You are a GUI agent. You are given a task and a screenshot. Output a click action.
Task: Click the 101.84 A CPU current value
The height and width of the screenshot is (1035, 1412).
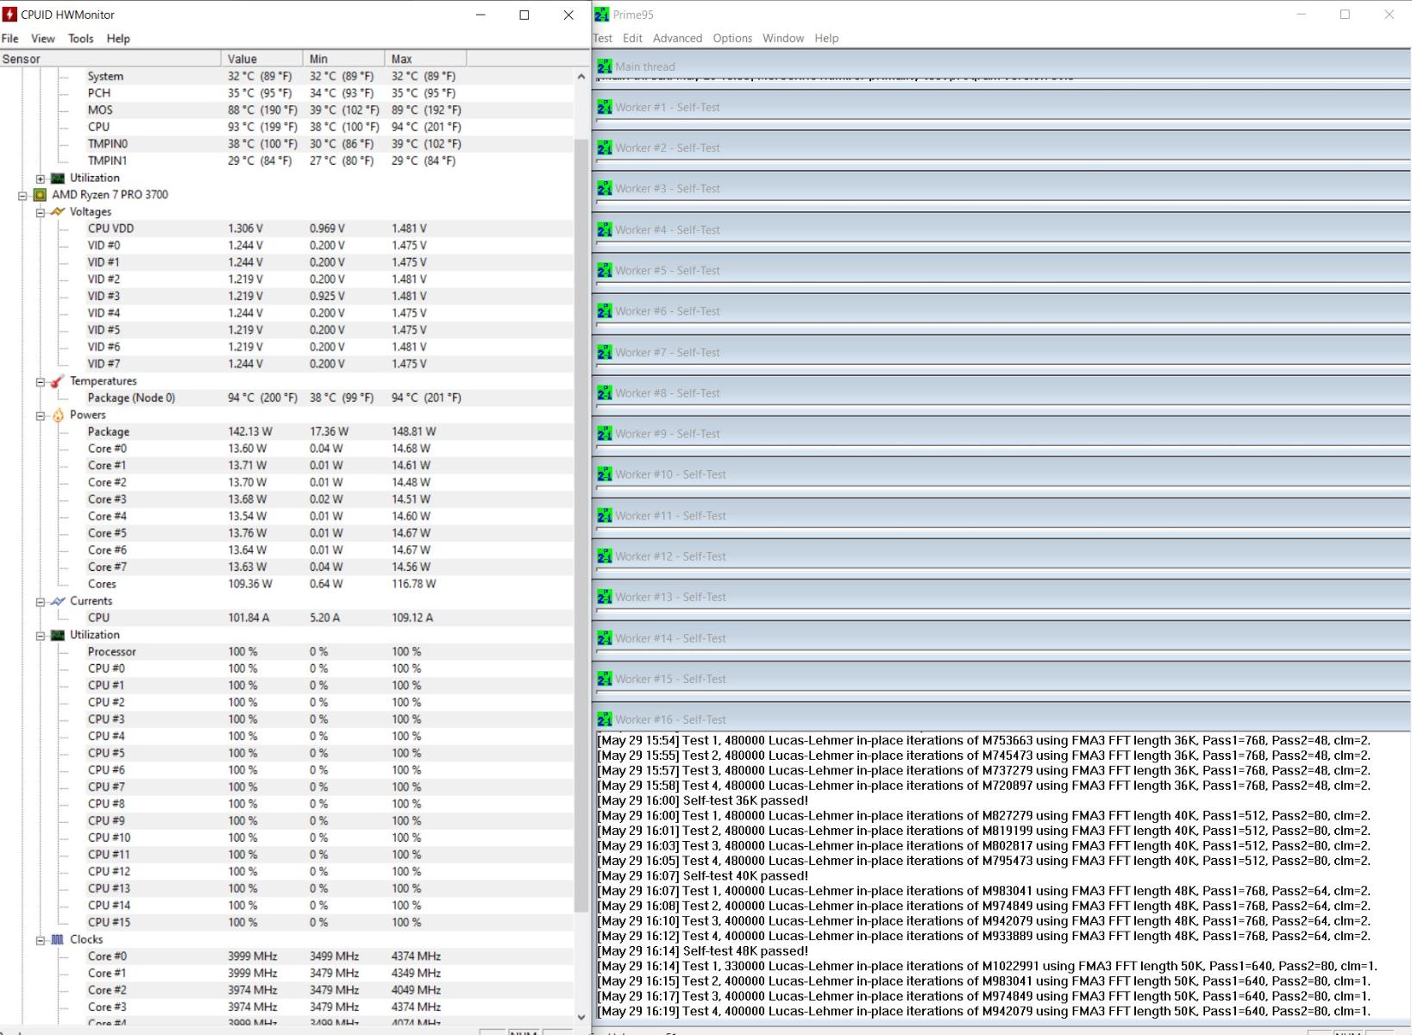pyautogui.click(x=248, y=618)
